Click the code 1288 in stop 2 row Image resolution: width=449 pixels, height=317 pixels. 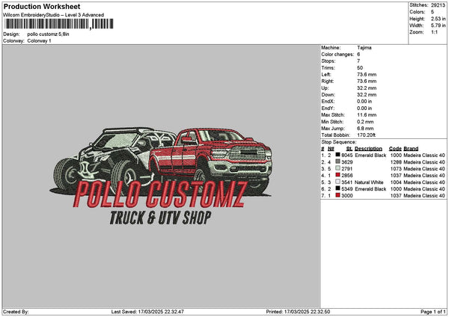coord(396,162)
